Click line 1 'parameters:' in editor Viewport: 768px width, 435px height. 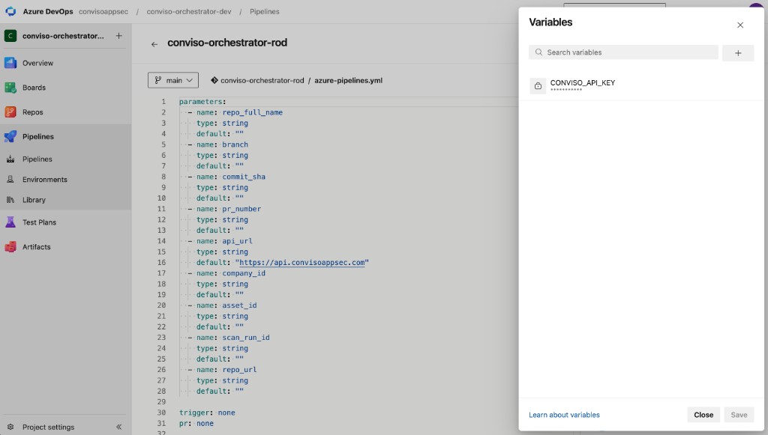pos(202,102)
